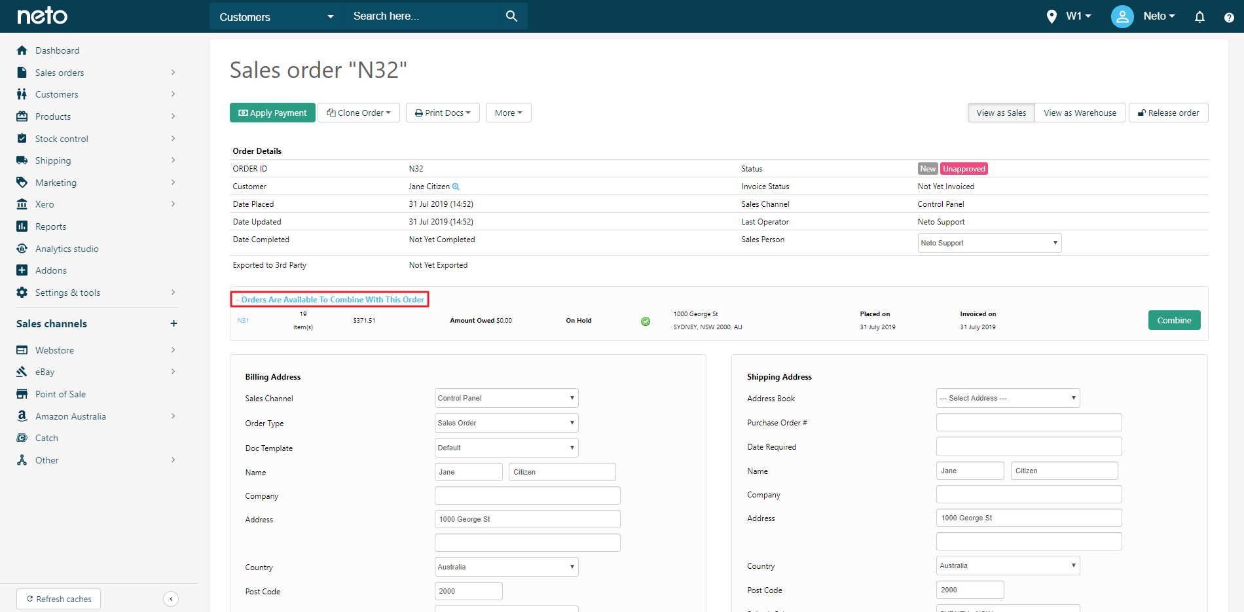Viewport: 1244px width, 612px height.
Task: Click Purchase Order # input field
Action: click(1029, 422)
